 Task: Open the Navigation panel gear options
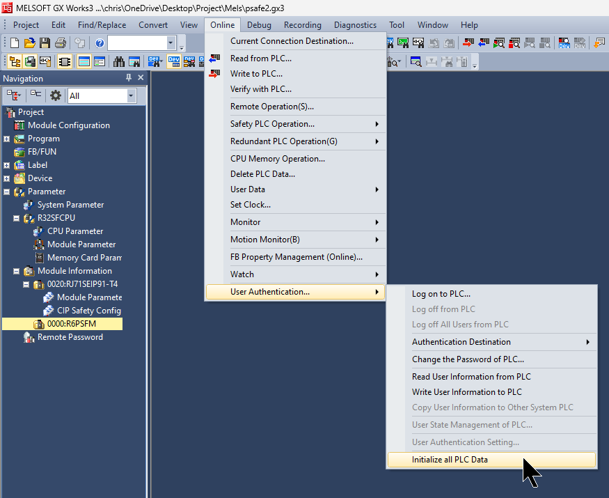coord(56,95)
